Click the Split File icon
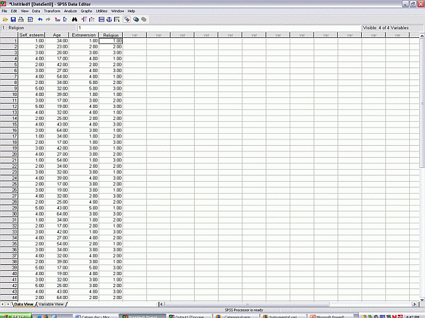Viewport: 425px width, 318px height. (x=101, y=20)
